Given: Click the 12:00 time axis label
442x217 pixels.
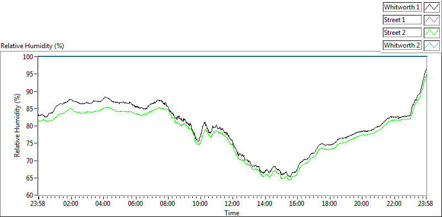Looking at the screenshot, I should click(x=233, y=204).
